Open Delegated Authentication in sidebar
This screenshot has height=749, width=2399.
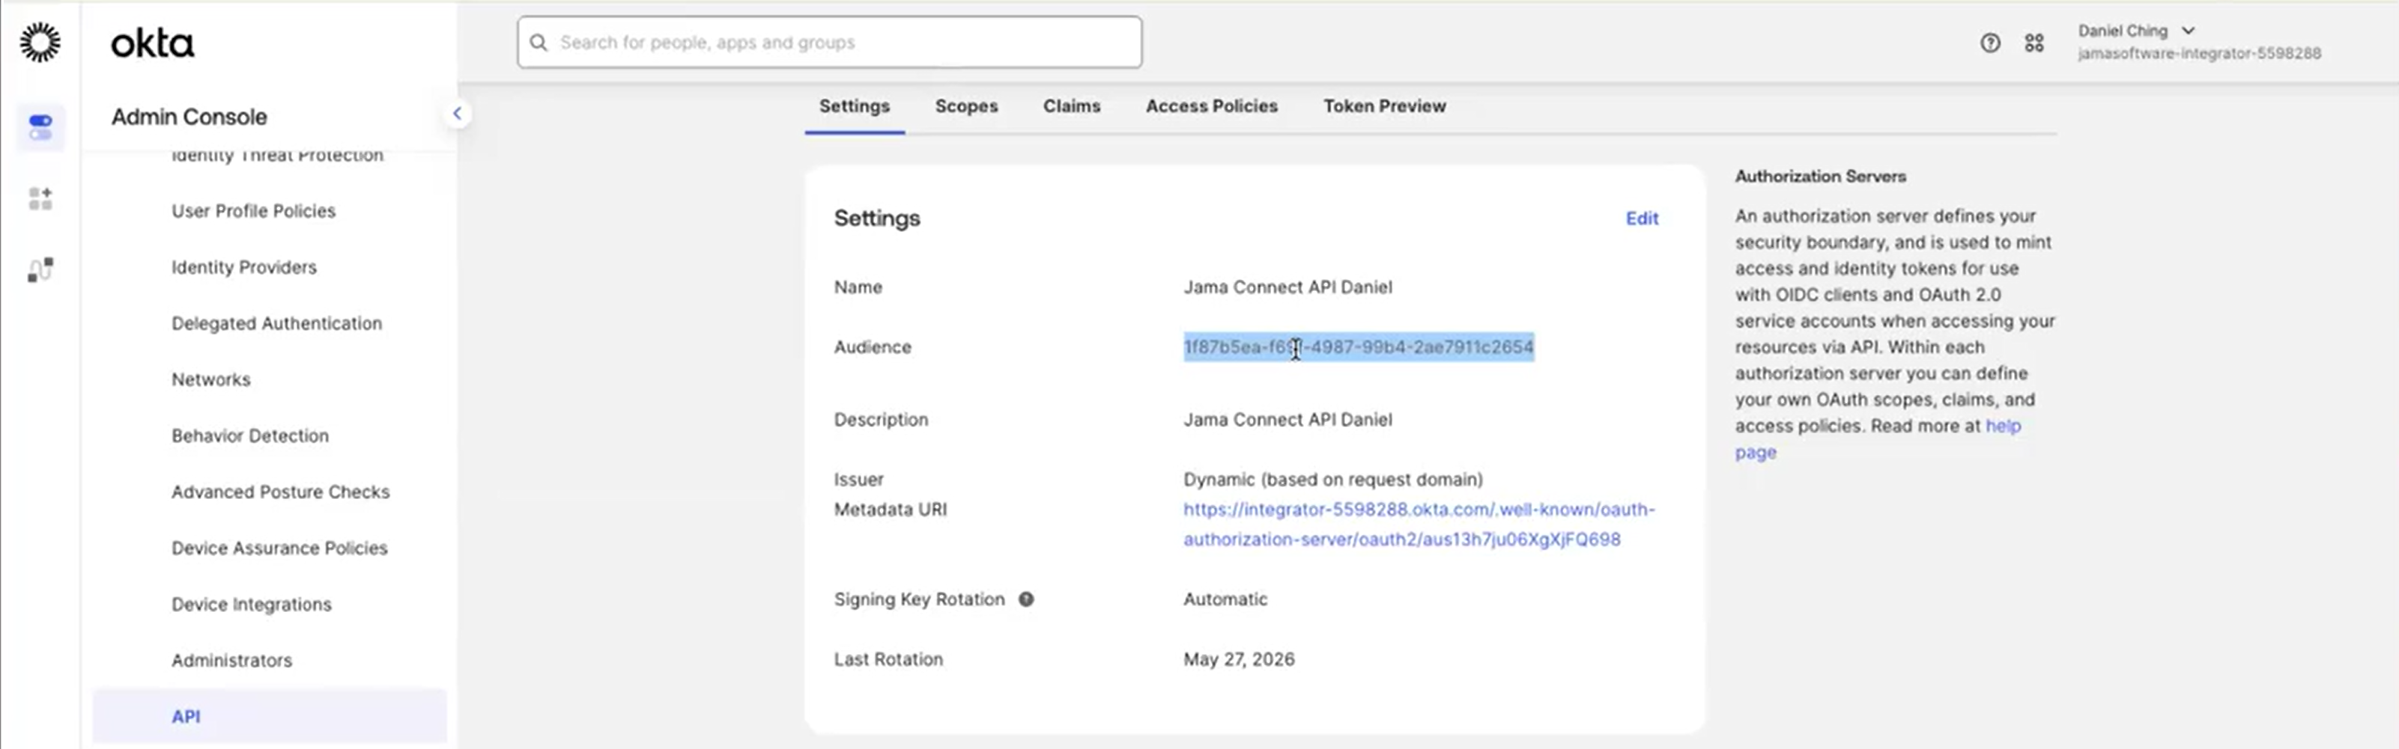coord(276,324)
